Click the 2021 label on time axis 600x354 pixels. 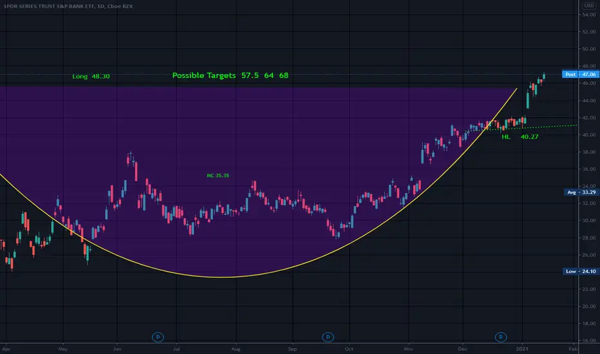point(522,349)
